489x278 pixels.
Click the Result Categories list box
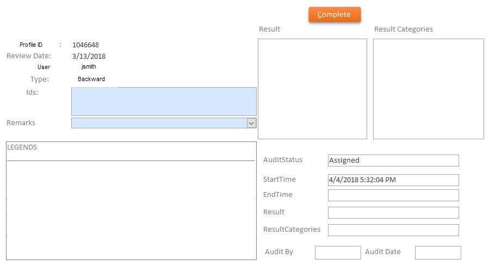[x=428, y=89]
